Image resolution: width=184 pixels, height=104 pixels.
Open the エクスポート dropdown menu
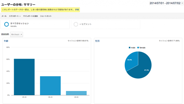click(15, 16)
